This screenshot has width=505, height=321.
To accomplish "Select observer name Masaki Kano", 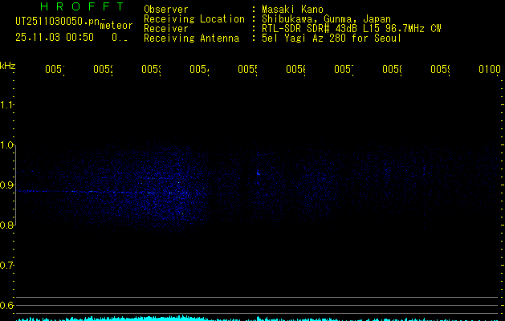I will tap(292, 10).
